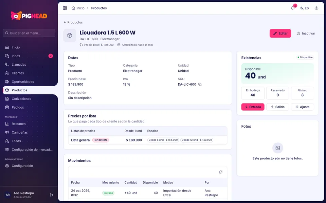Navigate to Leads
Viewport: 326px width, 203px height.
coord(29,141)
